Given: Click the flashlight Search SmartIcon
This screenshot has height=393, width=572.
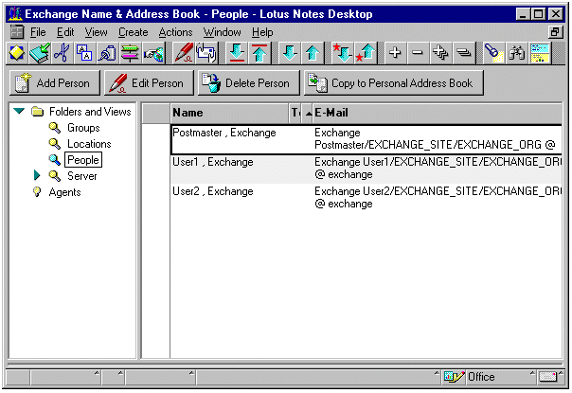Looking at the screenshot, I should (493, 53).
